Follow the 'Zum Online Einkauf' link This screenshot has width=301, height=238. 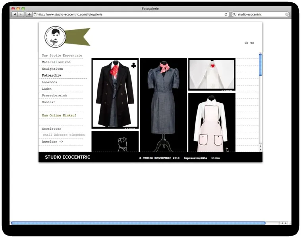(59, 115)
